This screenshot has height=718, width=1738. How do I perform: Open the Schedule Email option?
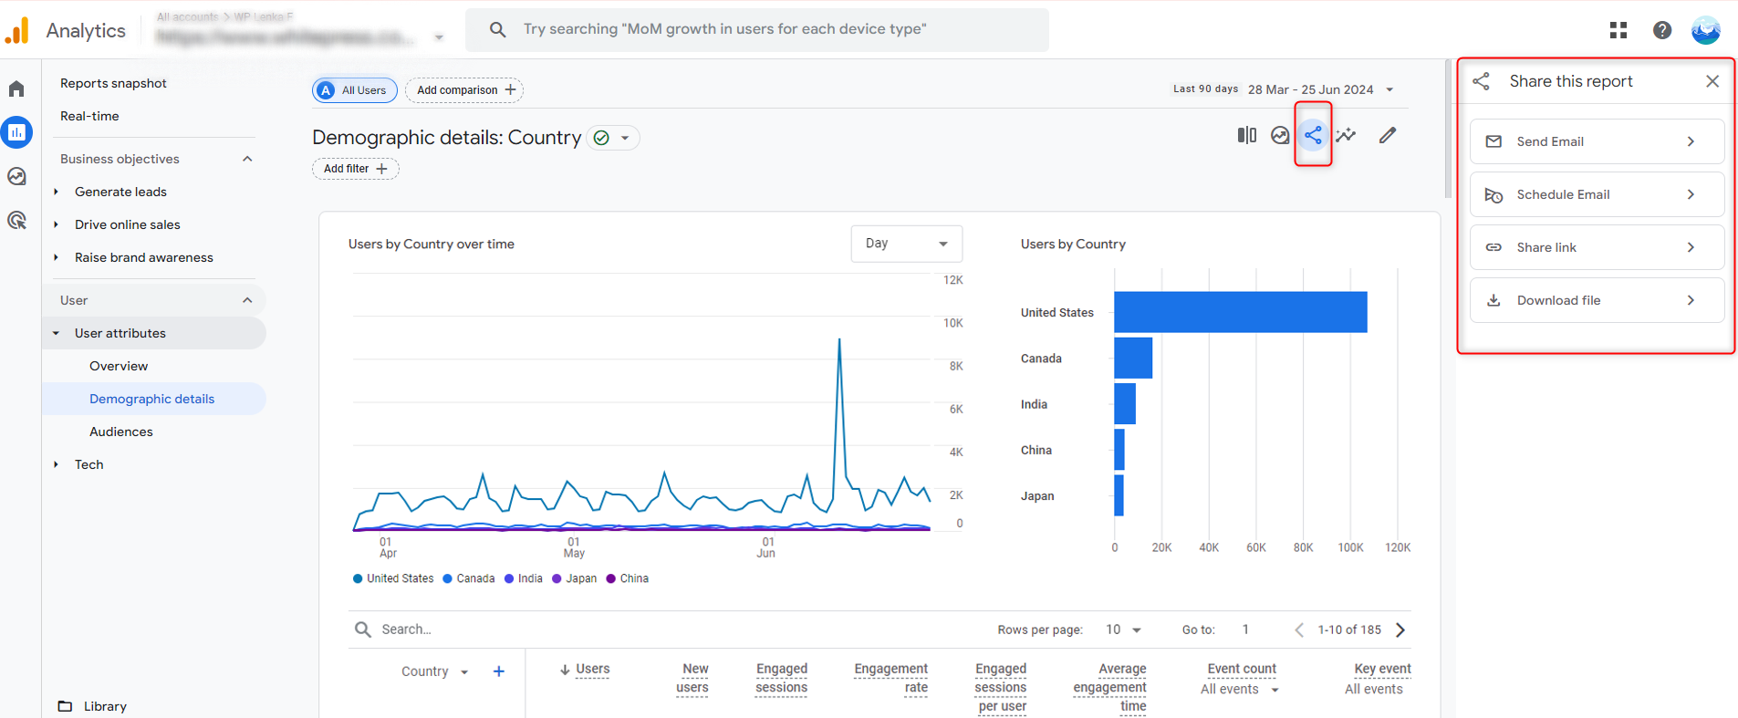pos(1597,194)
